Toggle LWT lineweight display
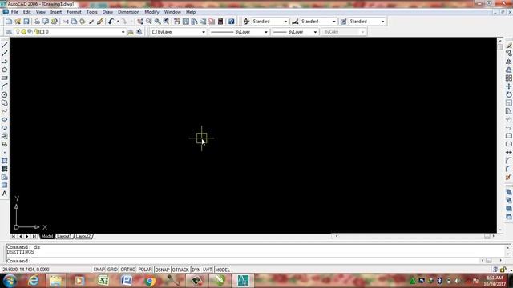Image resolution: width=513 pixels, height=288 pixels. (208, 270)
